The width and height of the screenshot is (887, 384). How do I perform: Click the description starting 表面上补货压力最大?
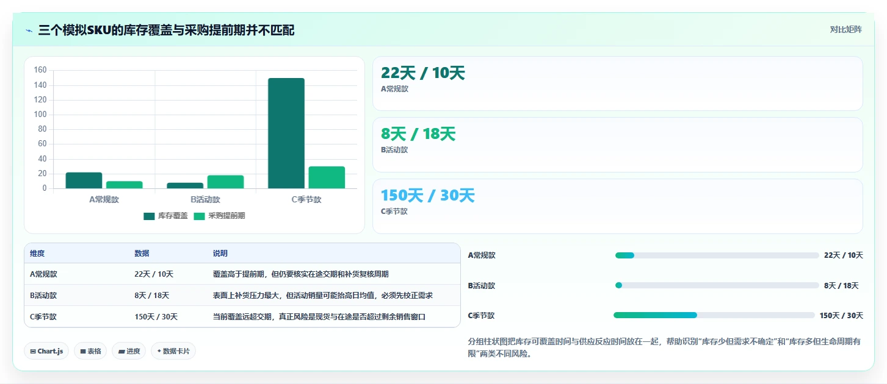tap(322, 296)
